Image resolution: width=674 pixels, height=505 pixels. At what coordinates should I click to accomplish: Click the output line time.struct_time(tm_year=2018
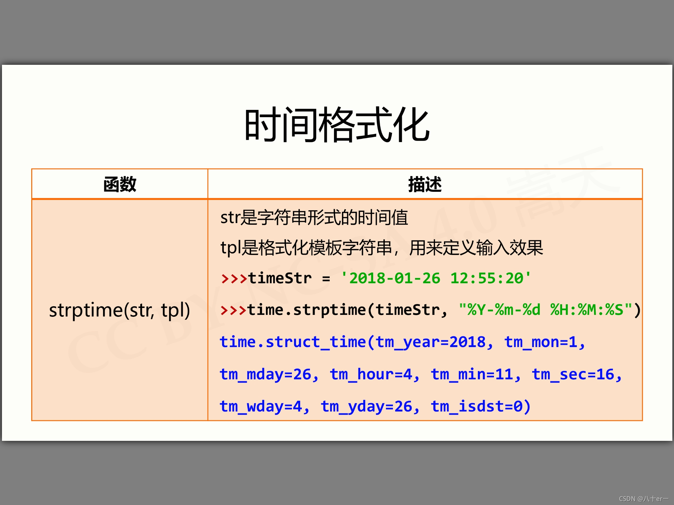point(402,342)
